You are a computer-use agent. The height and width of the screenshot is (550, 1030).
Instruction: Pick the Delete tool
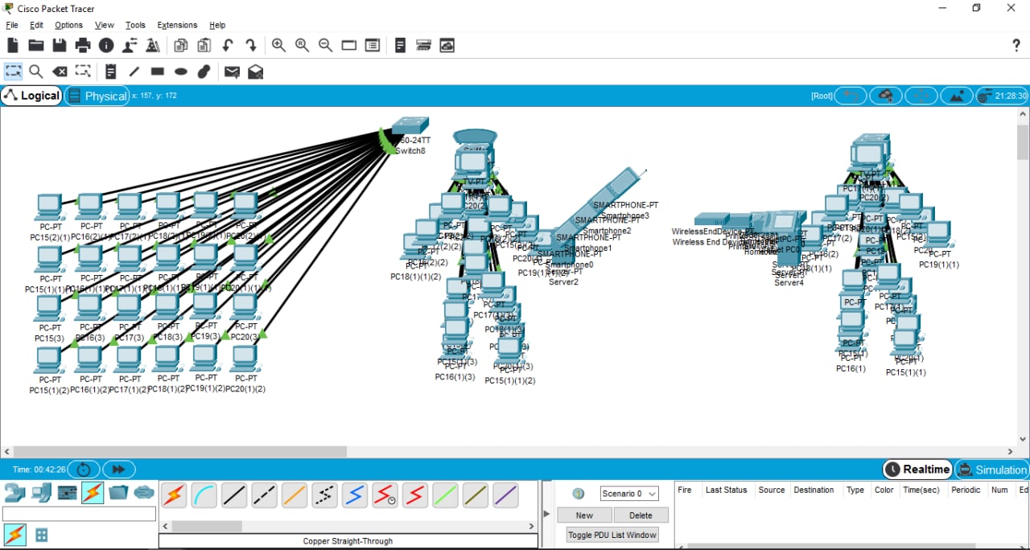tap(60, 72)
